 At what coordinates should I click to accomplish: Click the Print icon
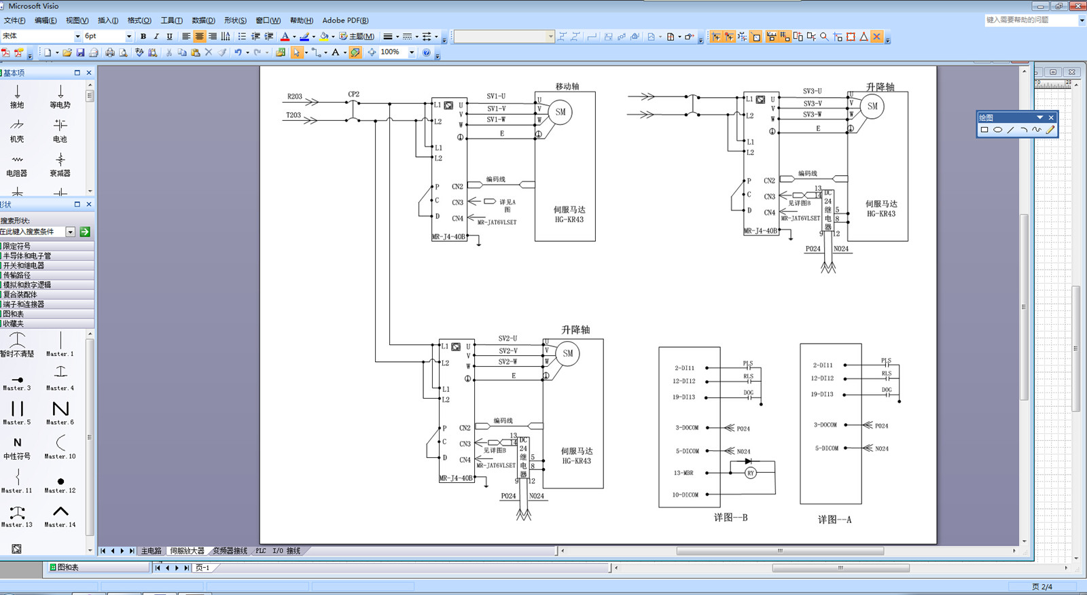tap(109, 52)
